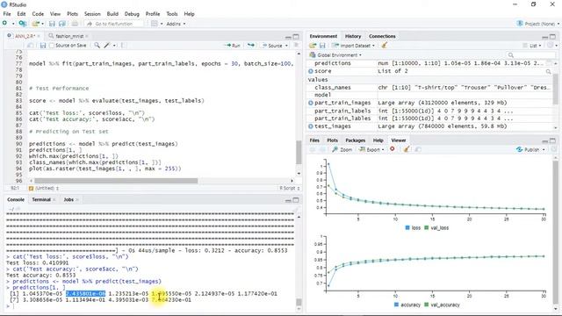Load workspace icon in Environment pane

313,46
